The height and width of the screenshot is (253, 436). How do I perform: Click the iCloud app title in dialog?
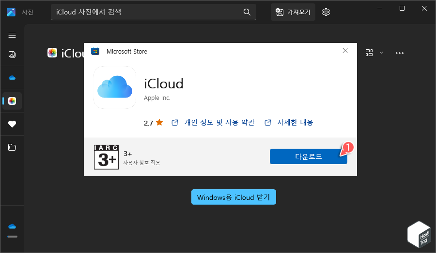tap(164, 84)
